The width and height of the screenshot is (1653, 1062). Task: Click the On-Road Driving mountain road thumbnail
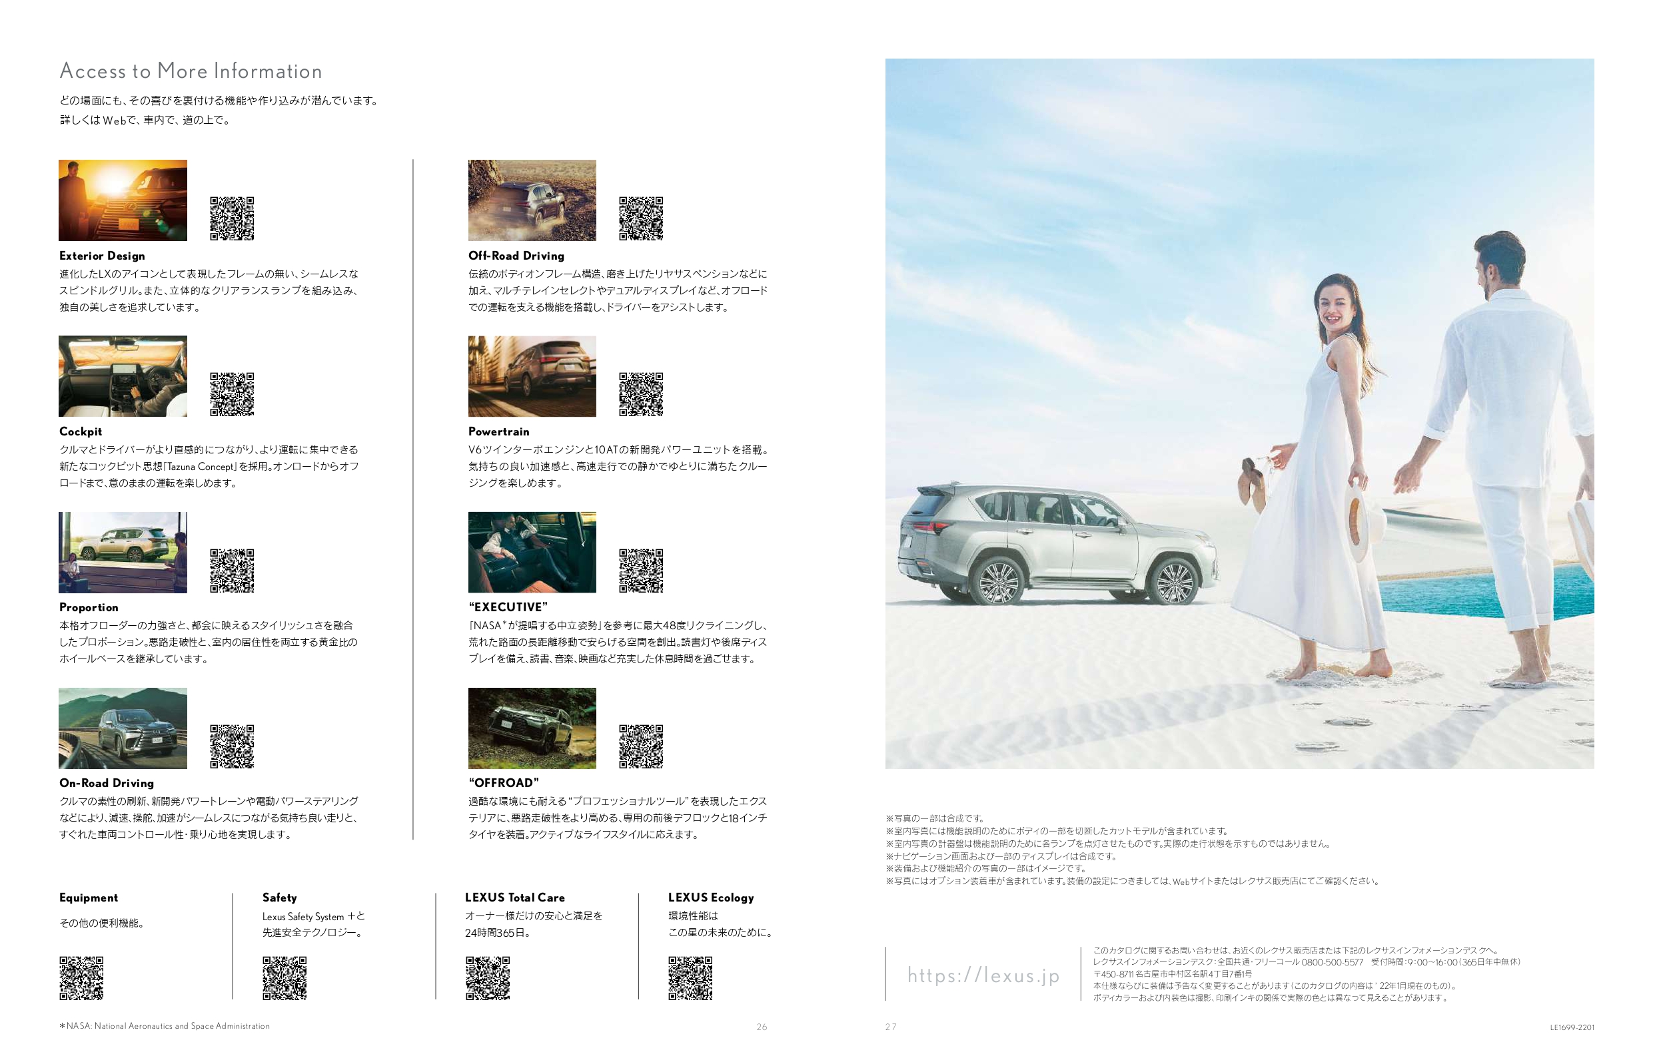[x=123, y=728]
